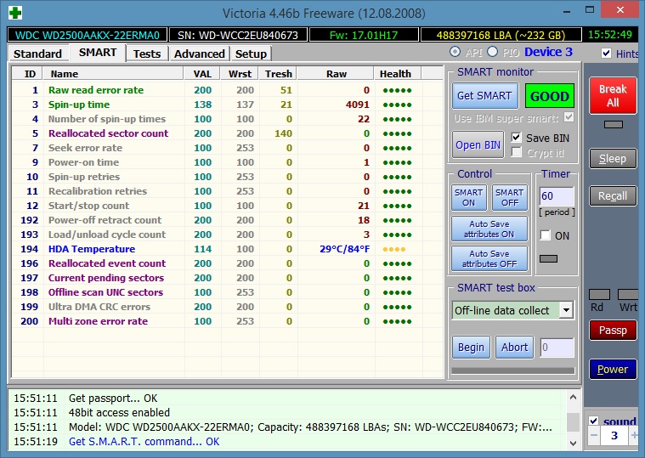
Task: Click the serial number SN field
Action: [x=238, y=35]
